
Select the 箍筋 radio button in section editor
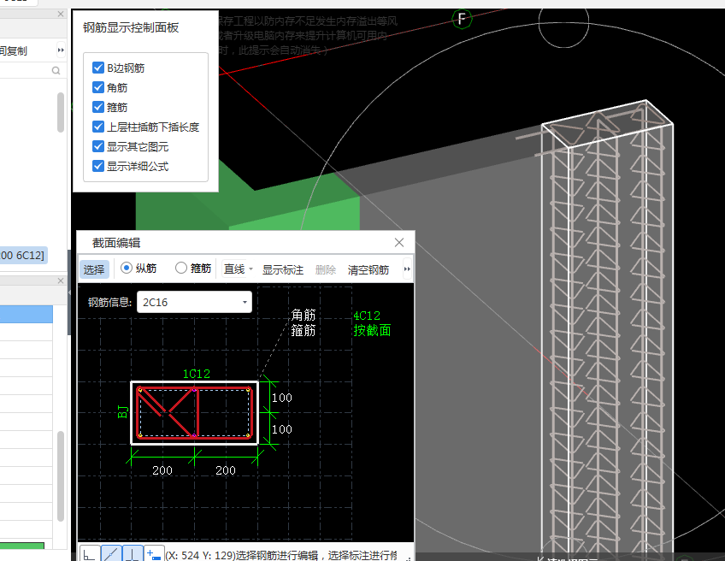(180, 269)
